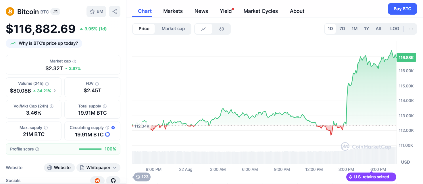Image resolution: width=423 pixels, height=184 pixels.
Task: Open Why is BTC's price up today
Action: pos(44,43)
